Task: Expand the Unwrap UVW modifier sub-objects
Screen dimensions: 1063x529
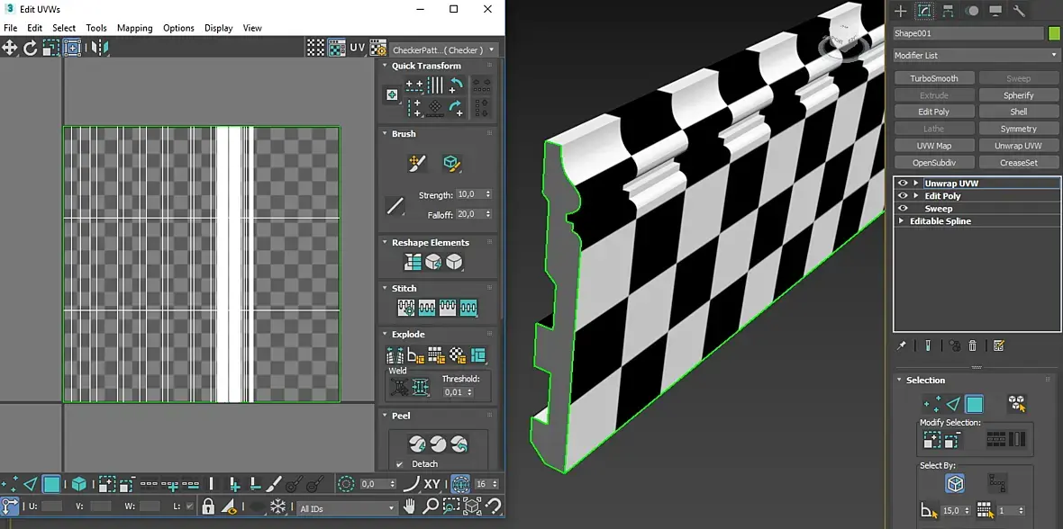Action: pos(916,183)
